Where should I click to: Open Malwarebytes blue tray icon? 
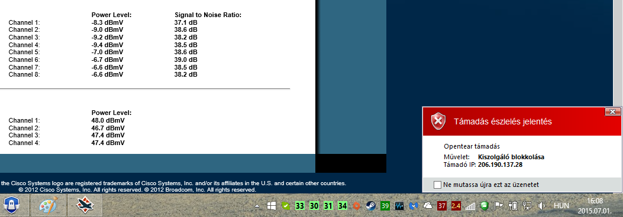414,206
